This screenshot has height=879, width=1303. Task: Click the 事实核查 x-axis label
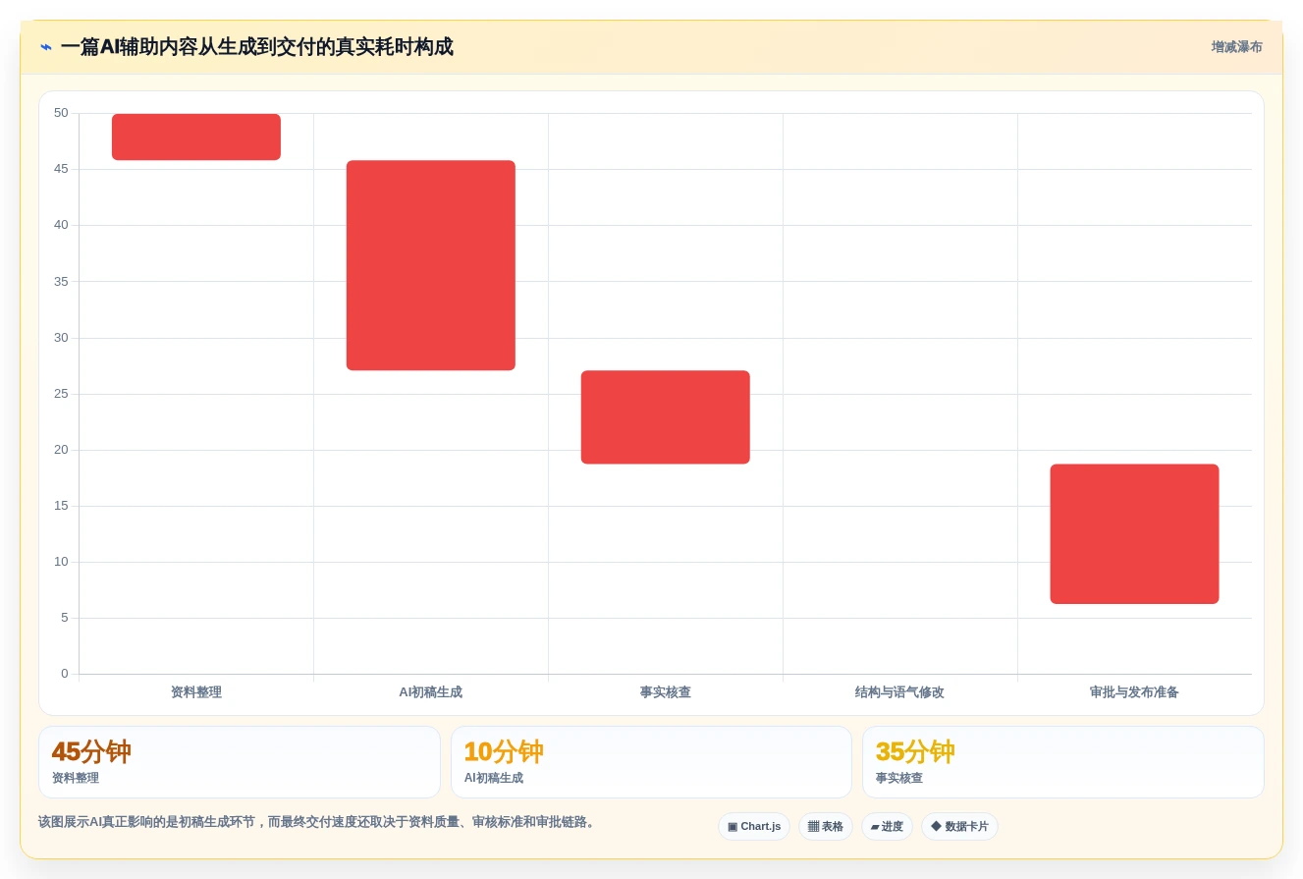666,692
